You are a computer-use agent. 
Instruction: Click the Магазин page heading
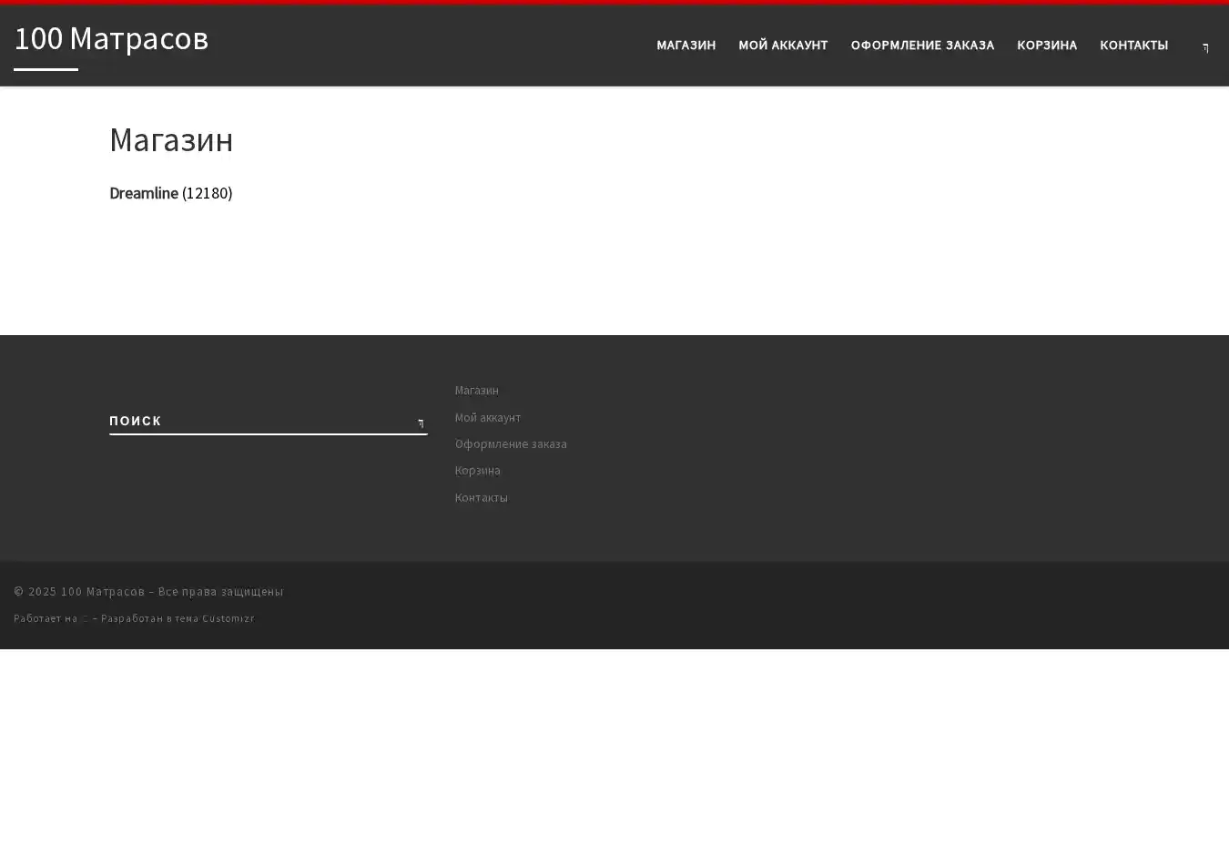click(171, 140)
